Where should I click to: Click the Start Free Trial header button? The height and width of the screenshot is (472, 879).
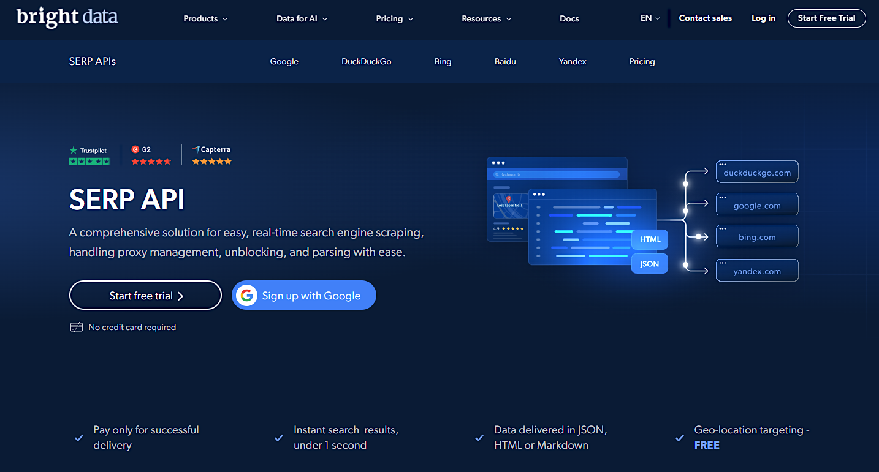tap(827, 18)
